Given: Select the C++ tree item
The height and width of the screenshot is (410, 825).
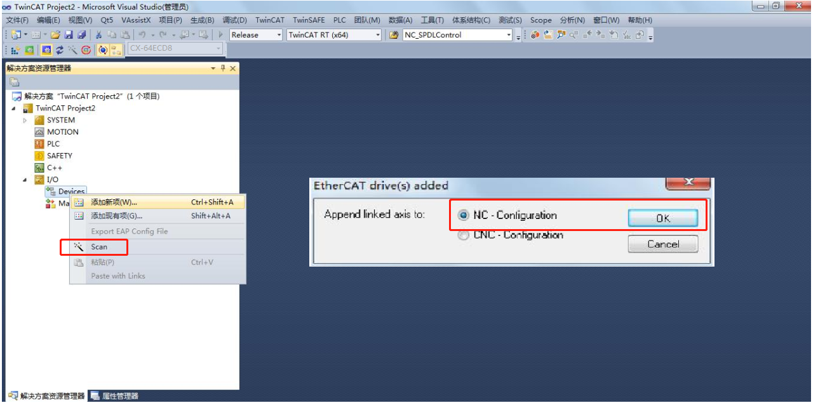Looking at the screenshot, I should pos(55,168).
